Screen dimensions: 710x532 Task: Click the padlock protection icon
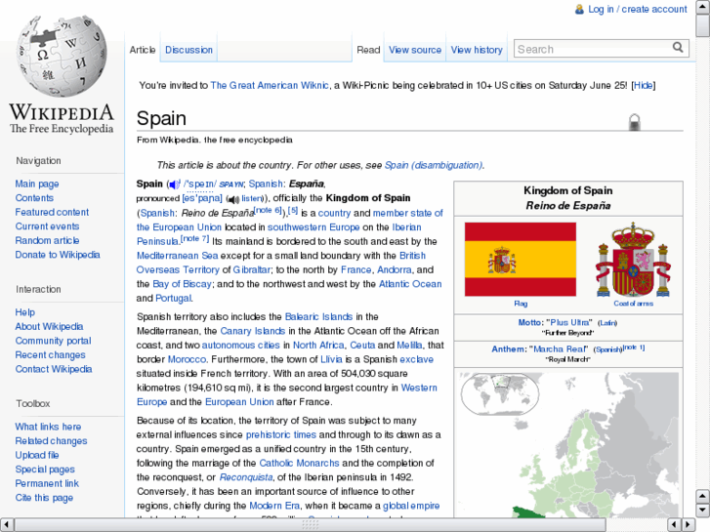point(635,122)
